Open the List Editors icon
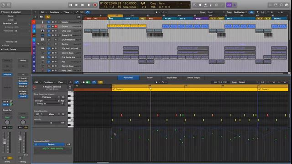The width and height of the screenshot is (292, 164). click(x=270, y=5)
